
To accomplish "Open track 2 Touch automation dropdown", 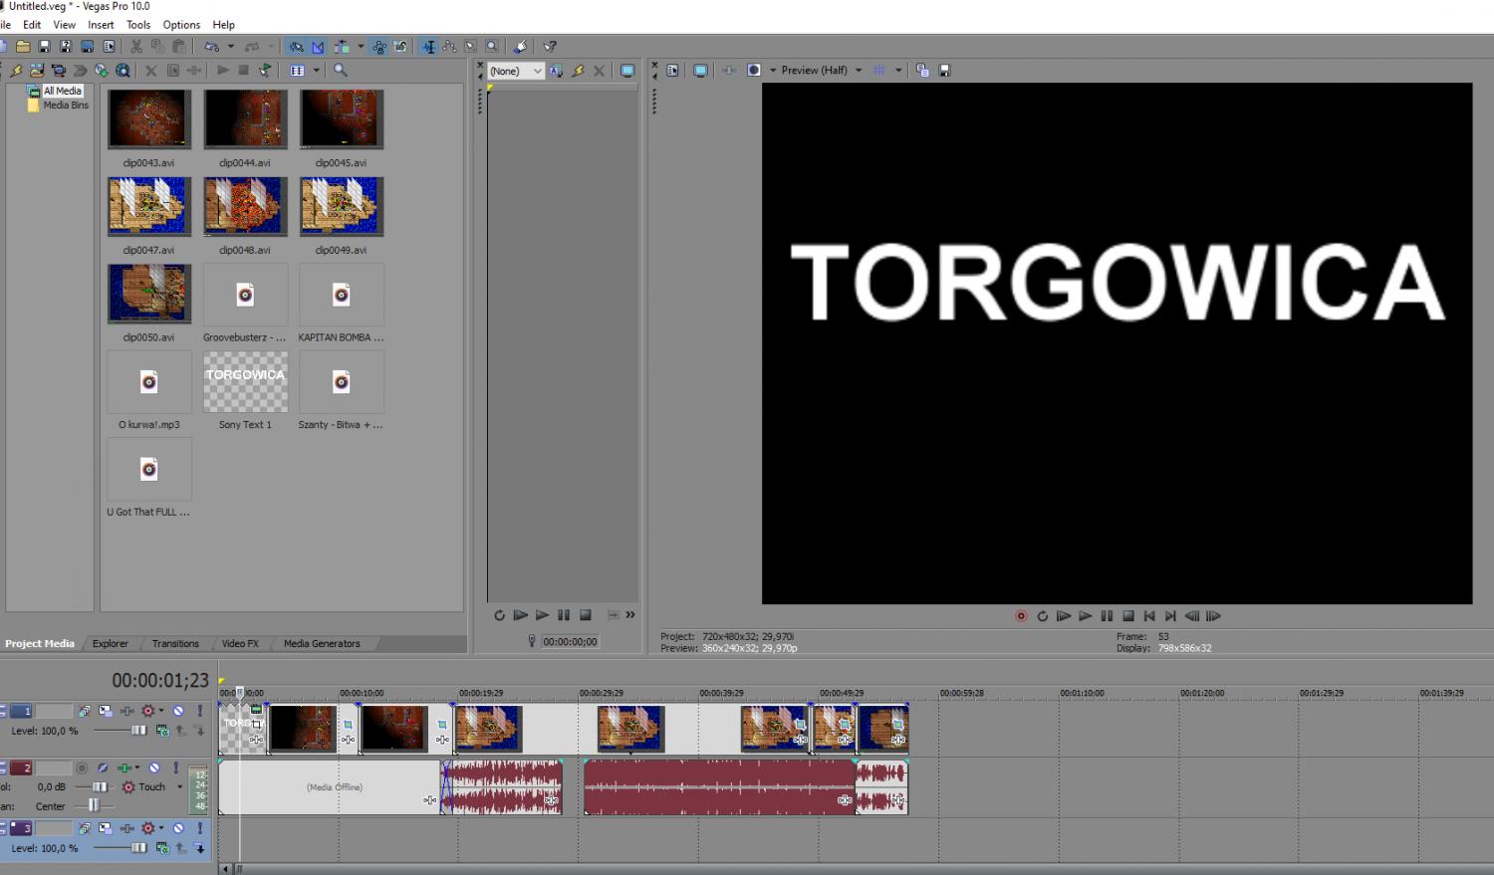I will click(x=179, y=786).
